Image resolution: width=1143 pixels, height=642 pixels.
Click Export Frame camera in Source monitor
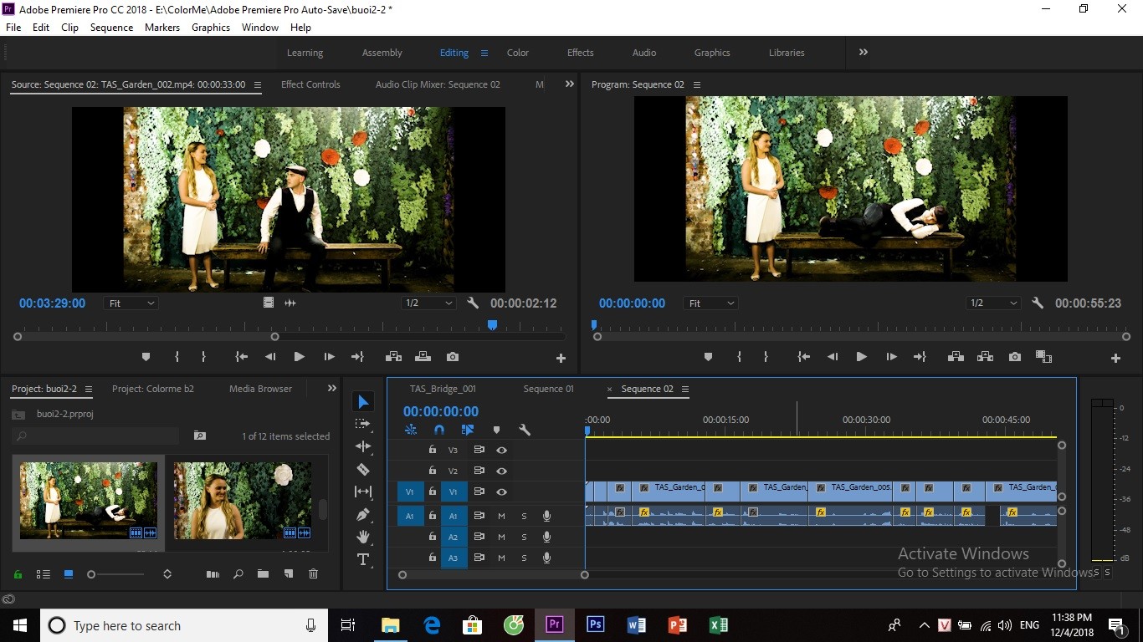tap(453, 357)
